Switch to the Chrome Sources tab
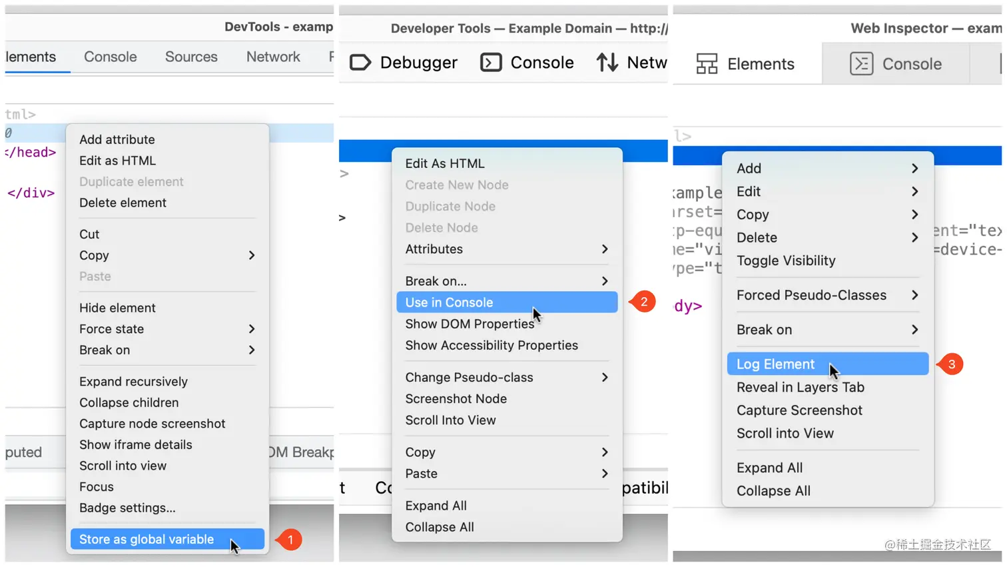Image resolution: width=1007 pixels, height=567 pixels. click(190, 57)
